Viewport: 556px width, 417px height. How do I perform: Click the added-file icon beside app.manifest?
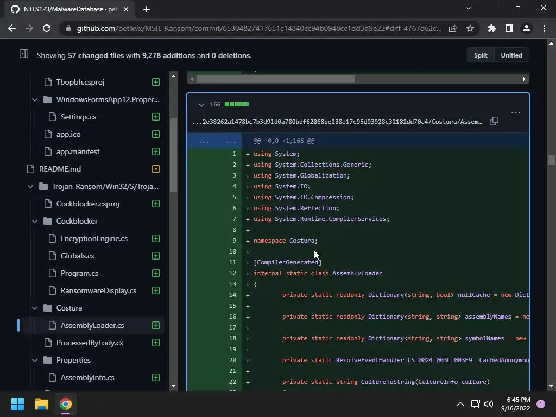[x=156, y=151]
